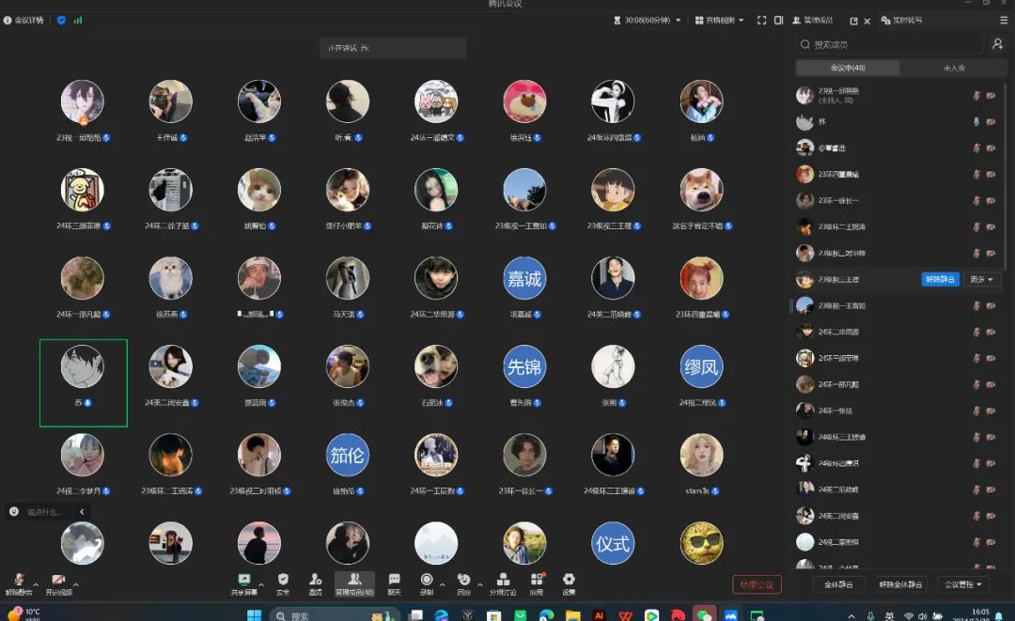Open the Chat (聊天) panel icon
The image size is (1015, 621).
point(394,581)
